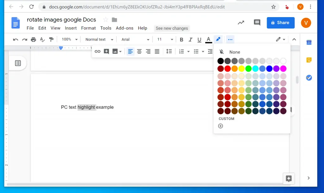Screen dimensions: 324x193
Task: Open the document outline icon
Action: pos(18,63)
